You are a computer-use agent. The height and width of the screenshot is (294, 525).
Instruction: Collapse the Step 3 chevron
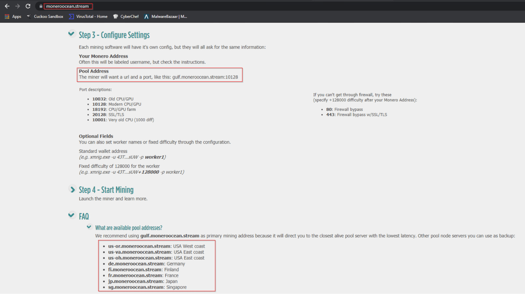click(x=71, y=34)
